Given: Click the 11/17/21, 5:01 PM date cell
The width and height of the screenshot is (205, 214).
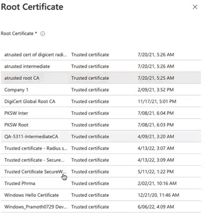Looking at the screenshot, I should (x=157, y=101).
